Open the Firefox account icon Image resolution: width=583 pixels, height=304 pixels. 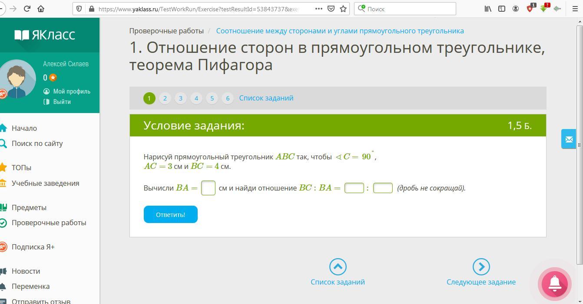click(x=516, y=9)
